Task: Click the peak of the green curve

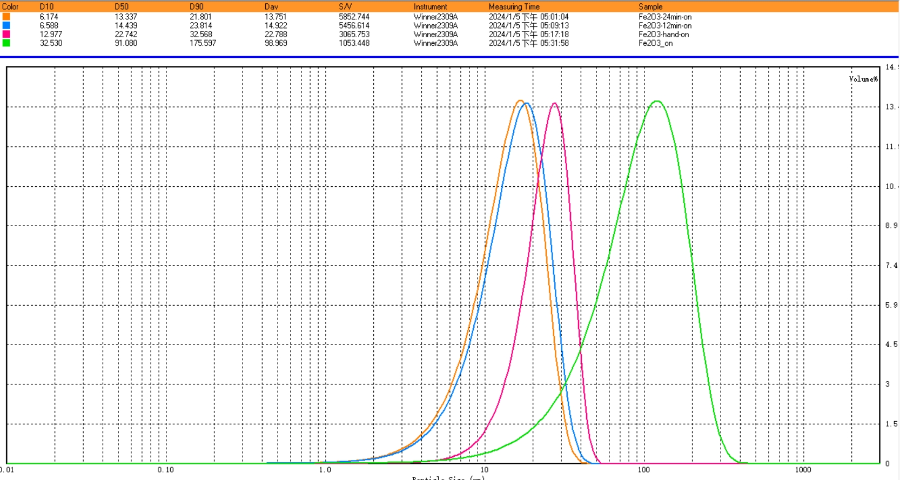Action: point(657,101)
